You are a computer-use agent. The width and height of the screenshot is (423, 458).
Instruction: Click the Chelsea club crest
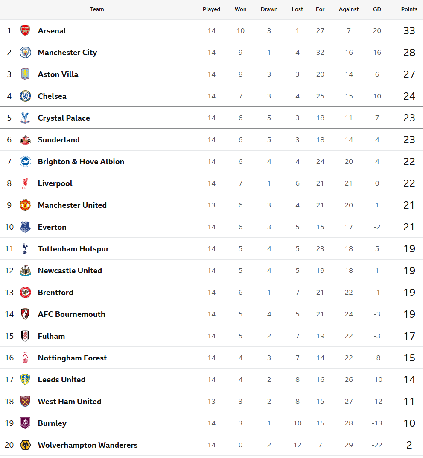(25, 96)
